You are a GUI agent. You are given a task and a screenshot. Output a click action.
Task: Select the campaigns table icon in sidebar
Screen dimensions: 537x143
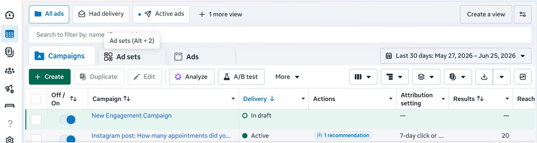tap(10, 34)
